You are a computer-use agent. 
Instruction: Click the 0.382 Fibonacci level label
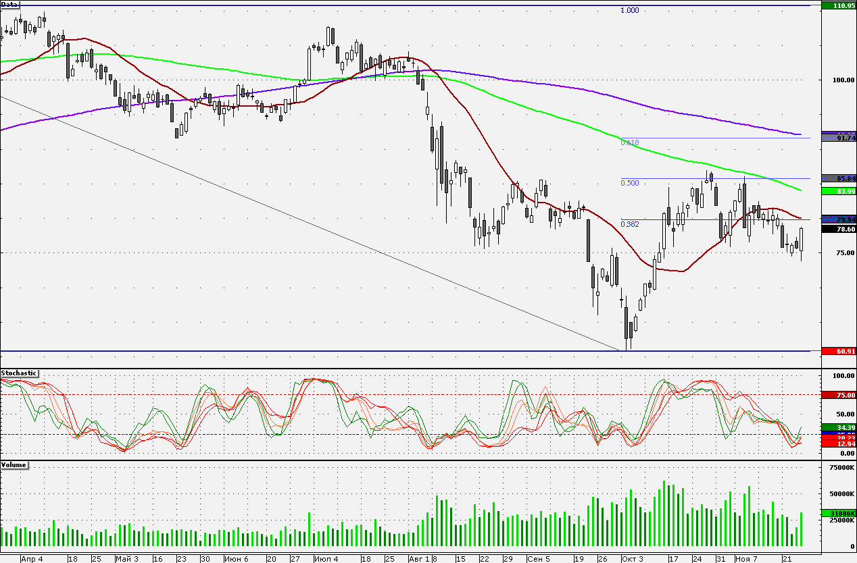pos(629,224)
